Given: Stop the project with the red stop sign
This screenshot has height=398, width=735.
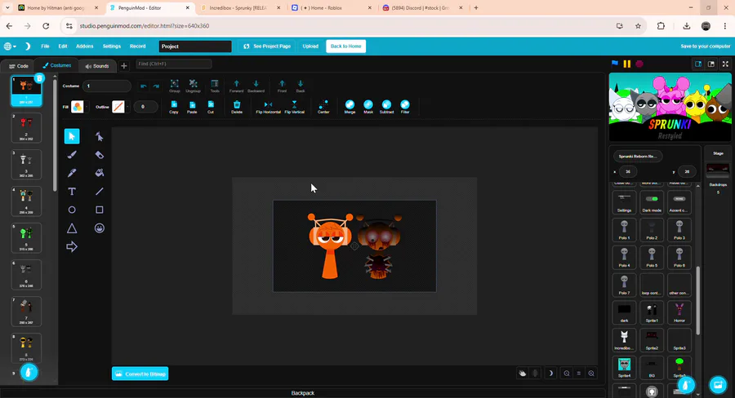Looking at the screenshot, I should tap(639, 64).
